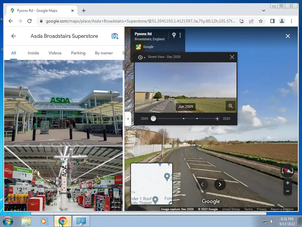Viewport: 302px width, 227px height.
Task: View site security lock icon
Action: pos(41,21)
